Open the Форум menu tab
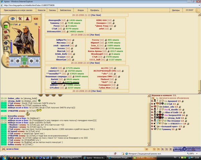Image resolution: width=201 pixels, height=160 pixels. [x=81, y=10]
